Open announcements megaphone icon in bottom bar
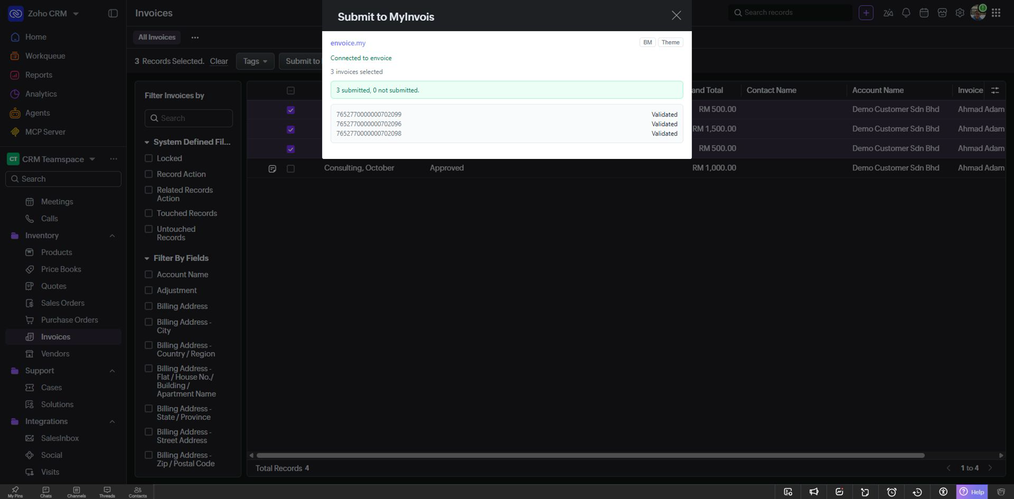 (x=814, y=492)
